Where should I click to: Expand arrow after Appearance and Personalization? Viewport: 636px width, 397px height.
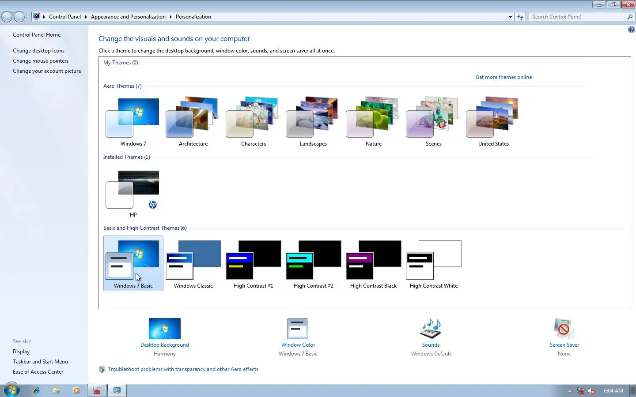[170, 17]
